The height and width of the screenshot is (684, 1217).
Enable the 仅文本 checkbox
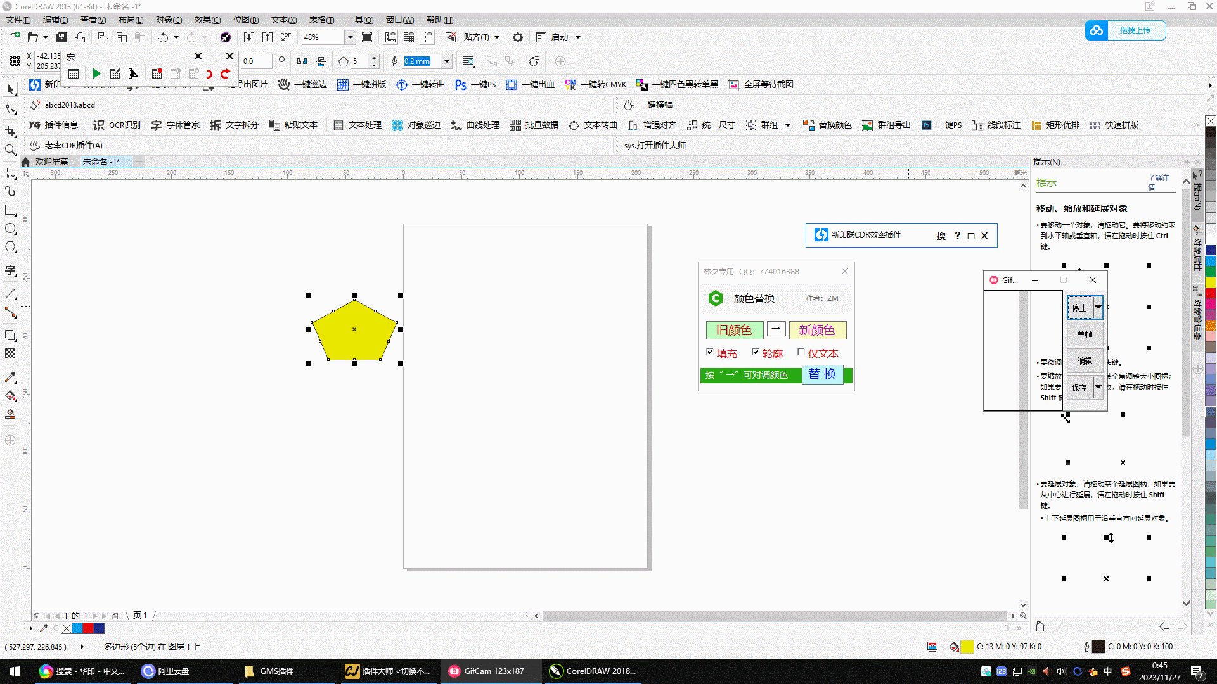tap(801, 351)
